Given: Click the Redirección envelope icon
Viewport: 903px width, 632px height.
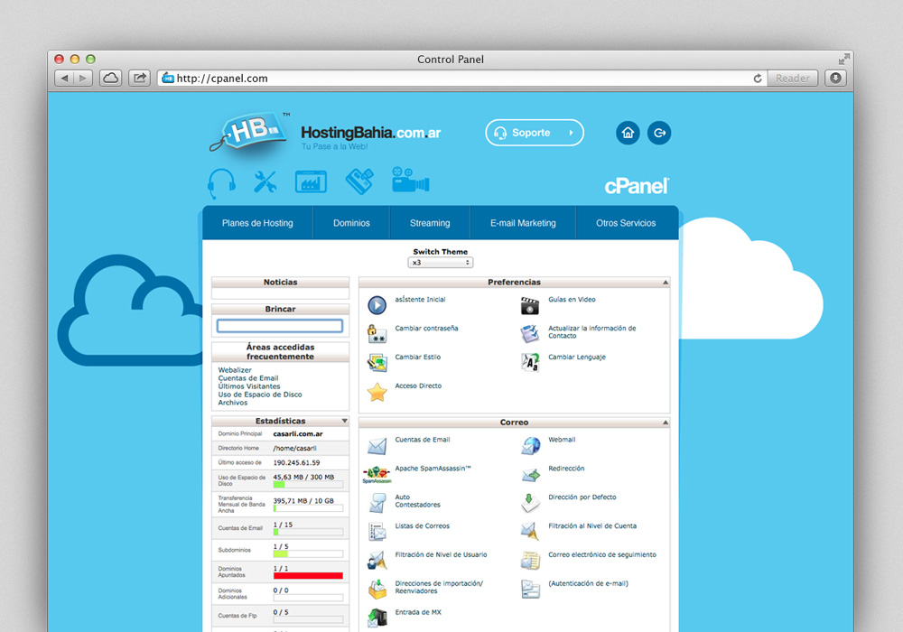Looking at the screenshot, I should (x=530, y=474).
